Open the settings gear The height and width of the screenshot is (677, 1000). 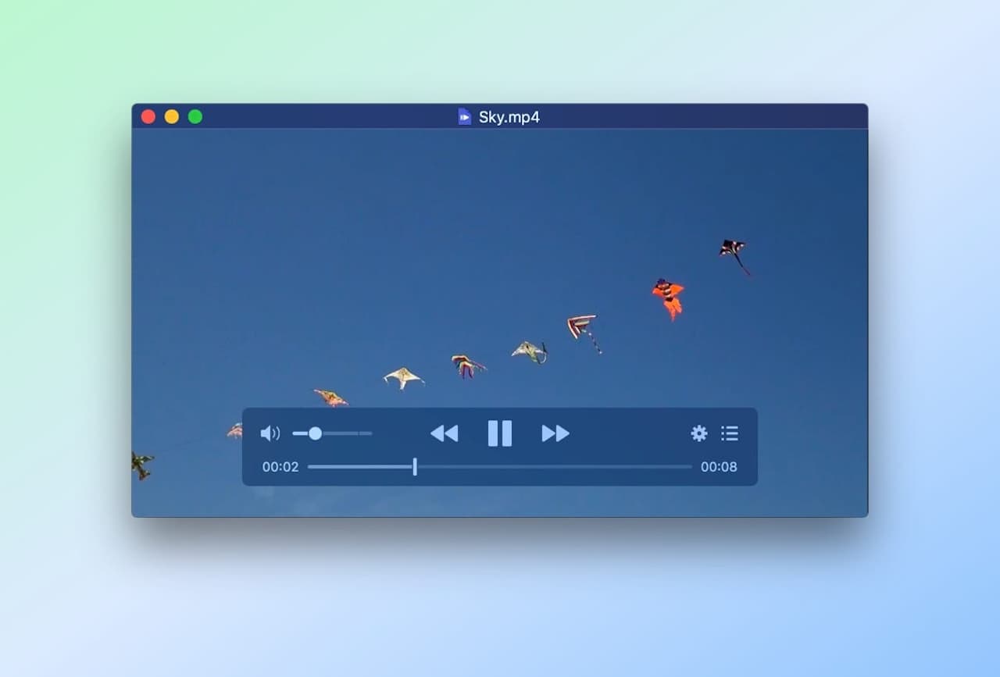pos(699,433)
